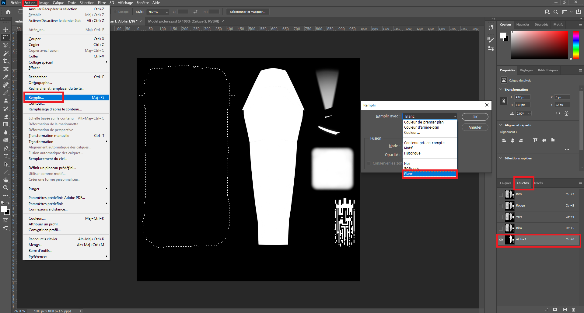Show the Rouge channel visibility
This screenshot has width=584, height=313.
pyautogui.click(x=501, y=206)
